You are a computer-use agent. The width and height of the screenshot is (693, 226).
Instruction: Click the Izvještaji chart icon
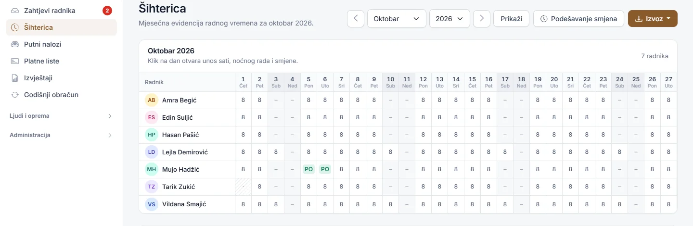click(15, 78)
